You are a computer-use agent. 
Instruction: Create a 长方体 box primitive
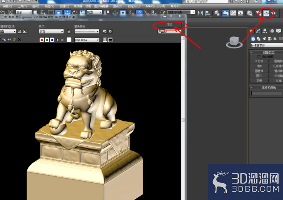tap(259, 61)
